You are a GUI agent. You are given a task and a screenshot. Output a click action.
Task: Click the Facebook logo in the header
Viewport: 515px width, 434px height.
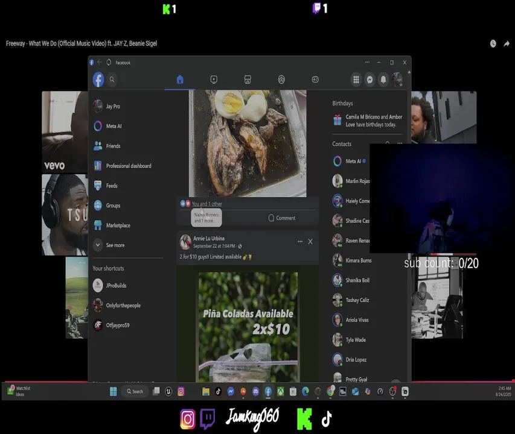[x=98, y=80]
